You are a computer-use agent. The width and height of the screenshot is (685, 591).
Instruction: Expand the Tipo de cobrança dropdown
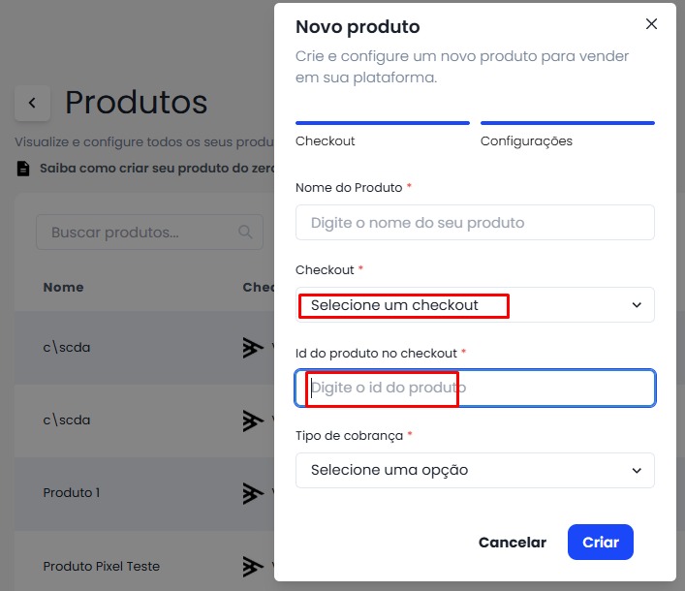click(475, 471)
